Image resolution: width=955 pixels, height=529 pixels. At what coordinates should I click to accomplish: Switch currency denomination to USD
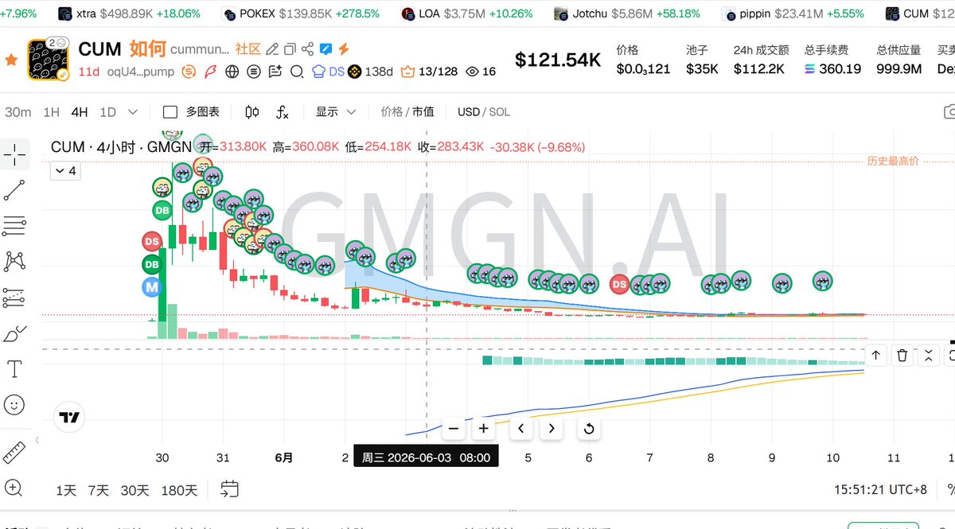coord(469,112)
